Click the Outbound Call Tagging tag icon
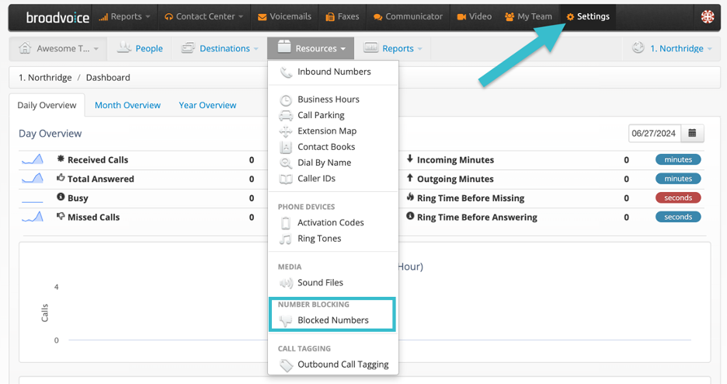The image size is (727, 384). click(286, 365)
